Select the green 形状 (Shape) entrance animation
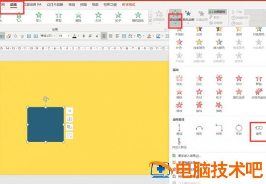 coord(98,17)
